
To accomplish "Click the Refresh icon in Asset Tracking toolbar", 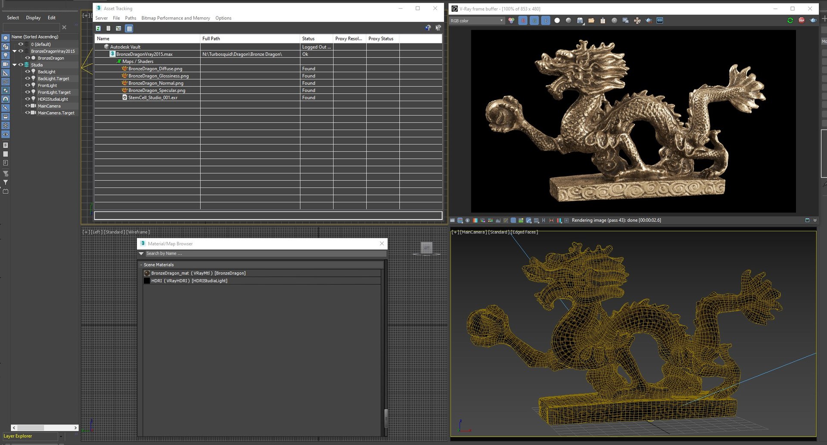I will (x=98, y=28).
